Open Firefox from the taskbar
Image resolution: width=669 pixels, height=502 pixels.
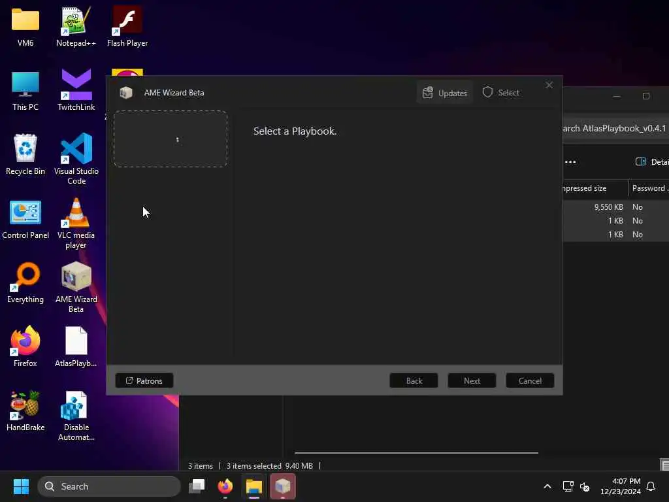point(225,486)
